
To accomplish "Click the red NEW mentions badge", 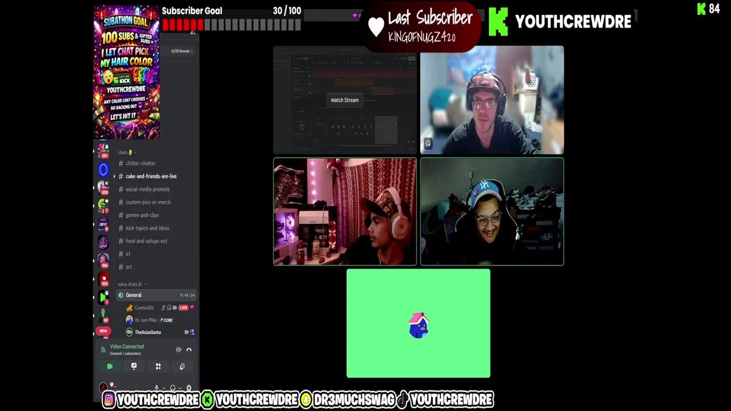I will (103, 331).
